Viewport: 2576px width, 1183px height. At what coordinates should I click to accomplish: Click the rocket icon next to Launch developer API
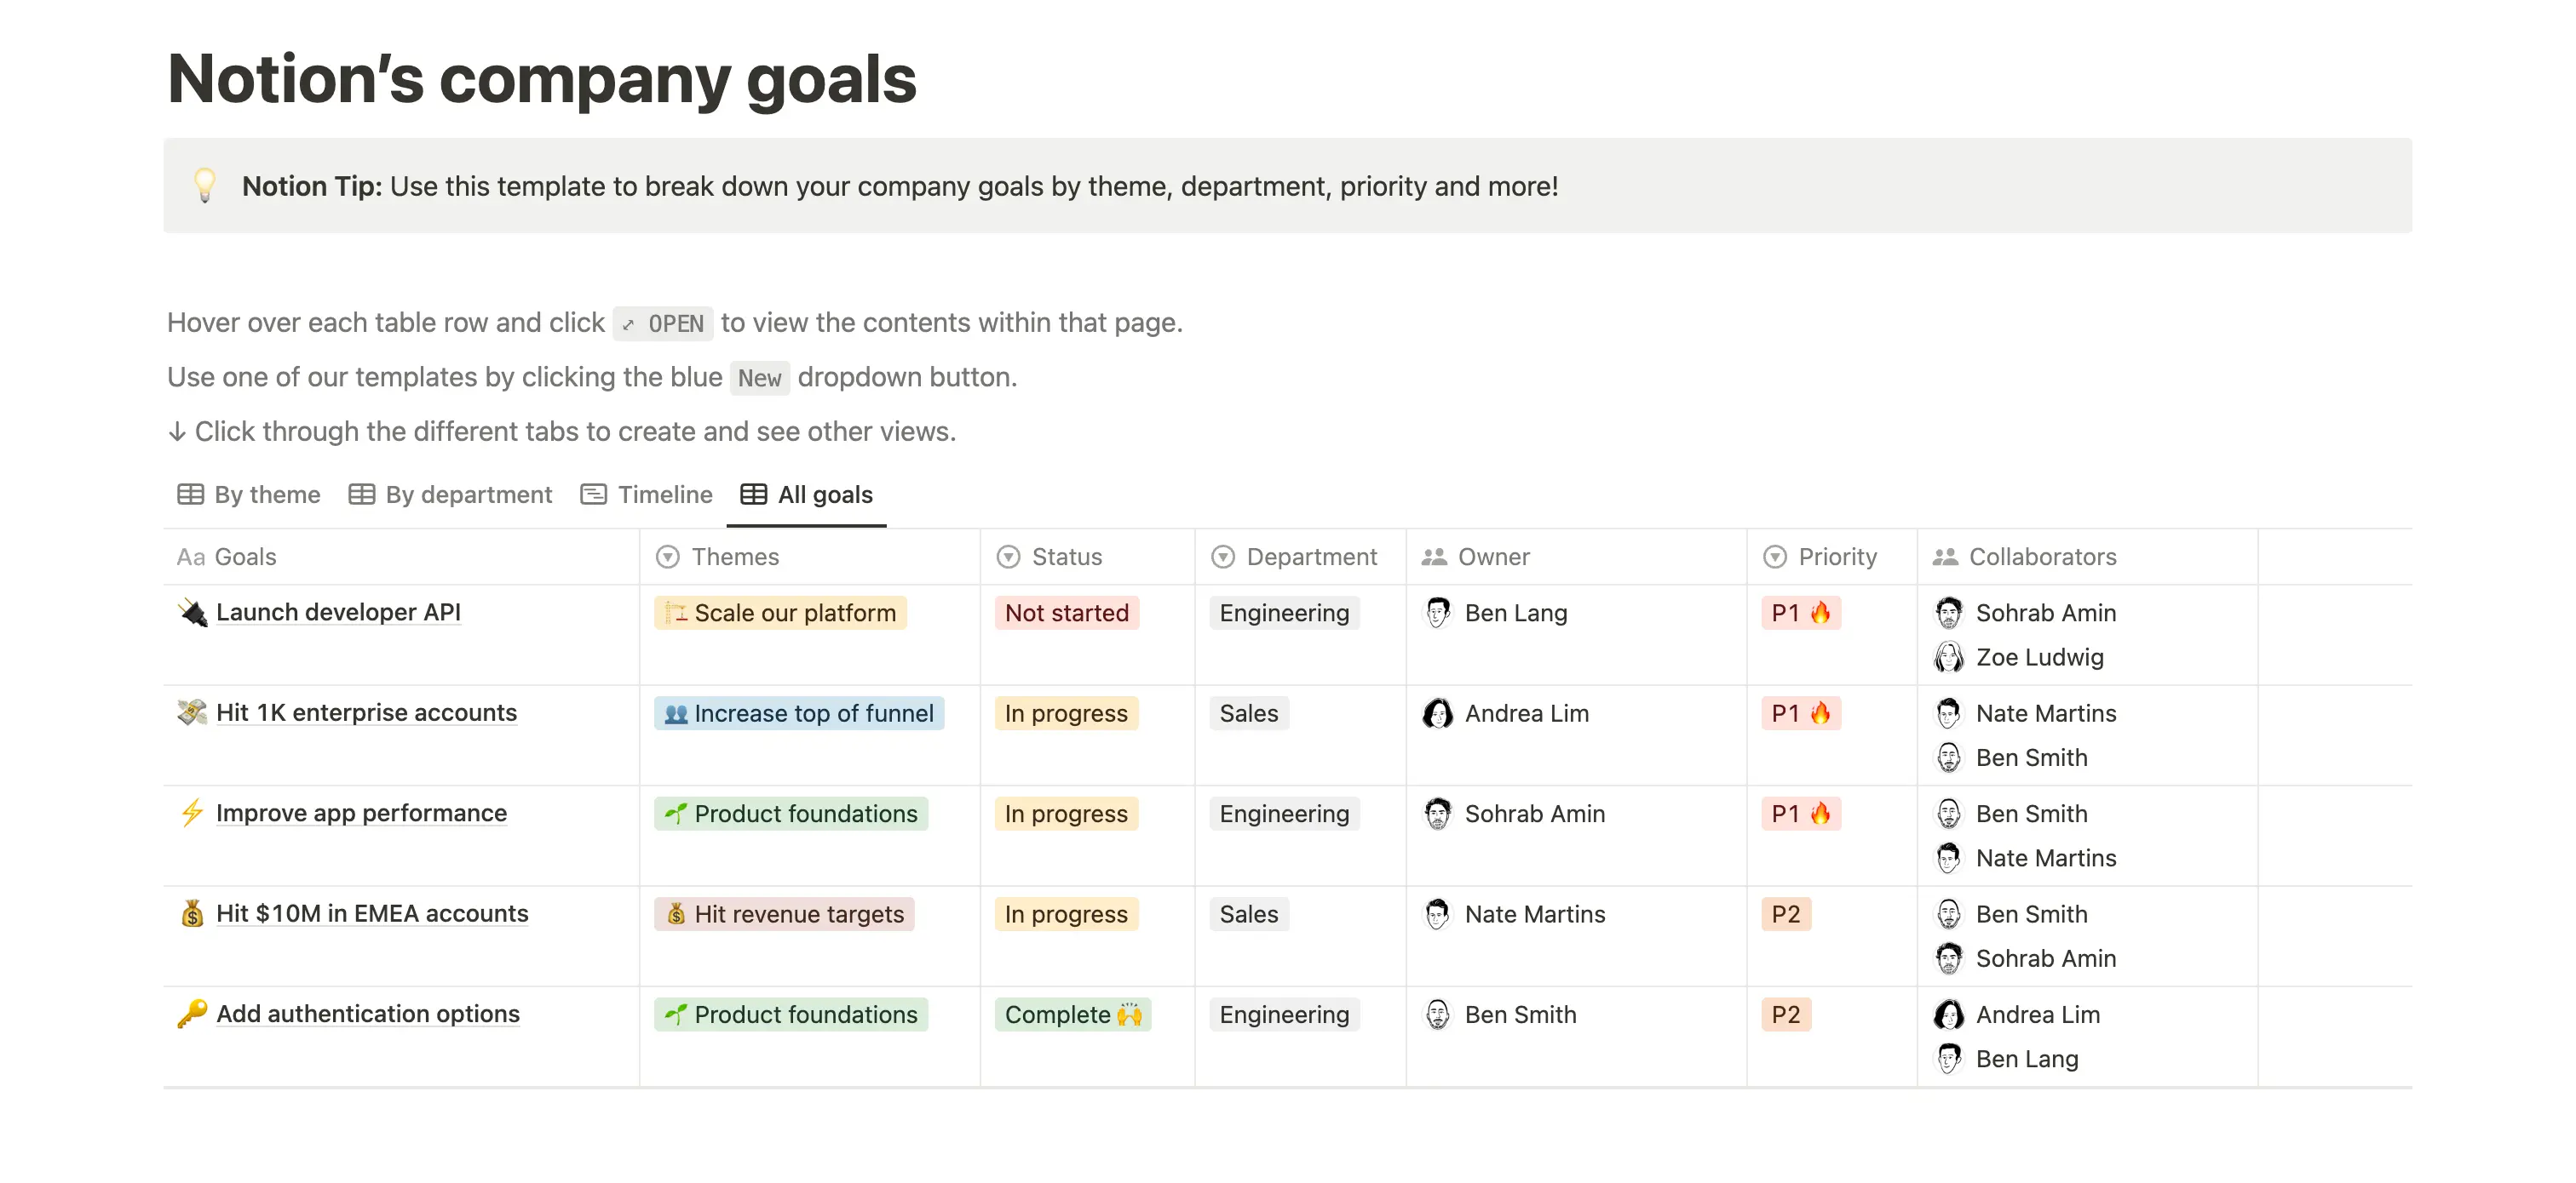(x=190, y=611)
